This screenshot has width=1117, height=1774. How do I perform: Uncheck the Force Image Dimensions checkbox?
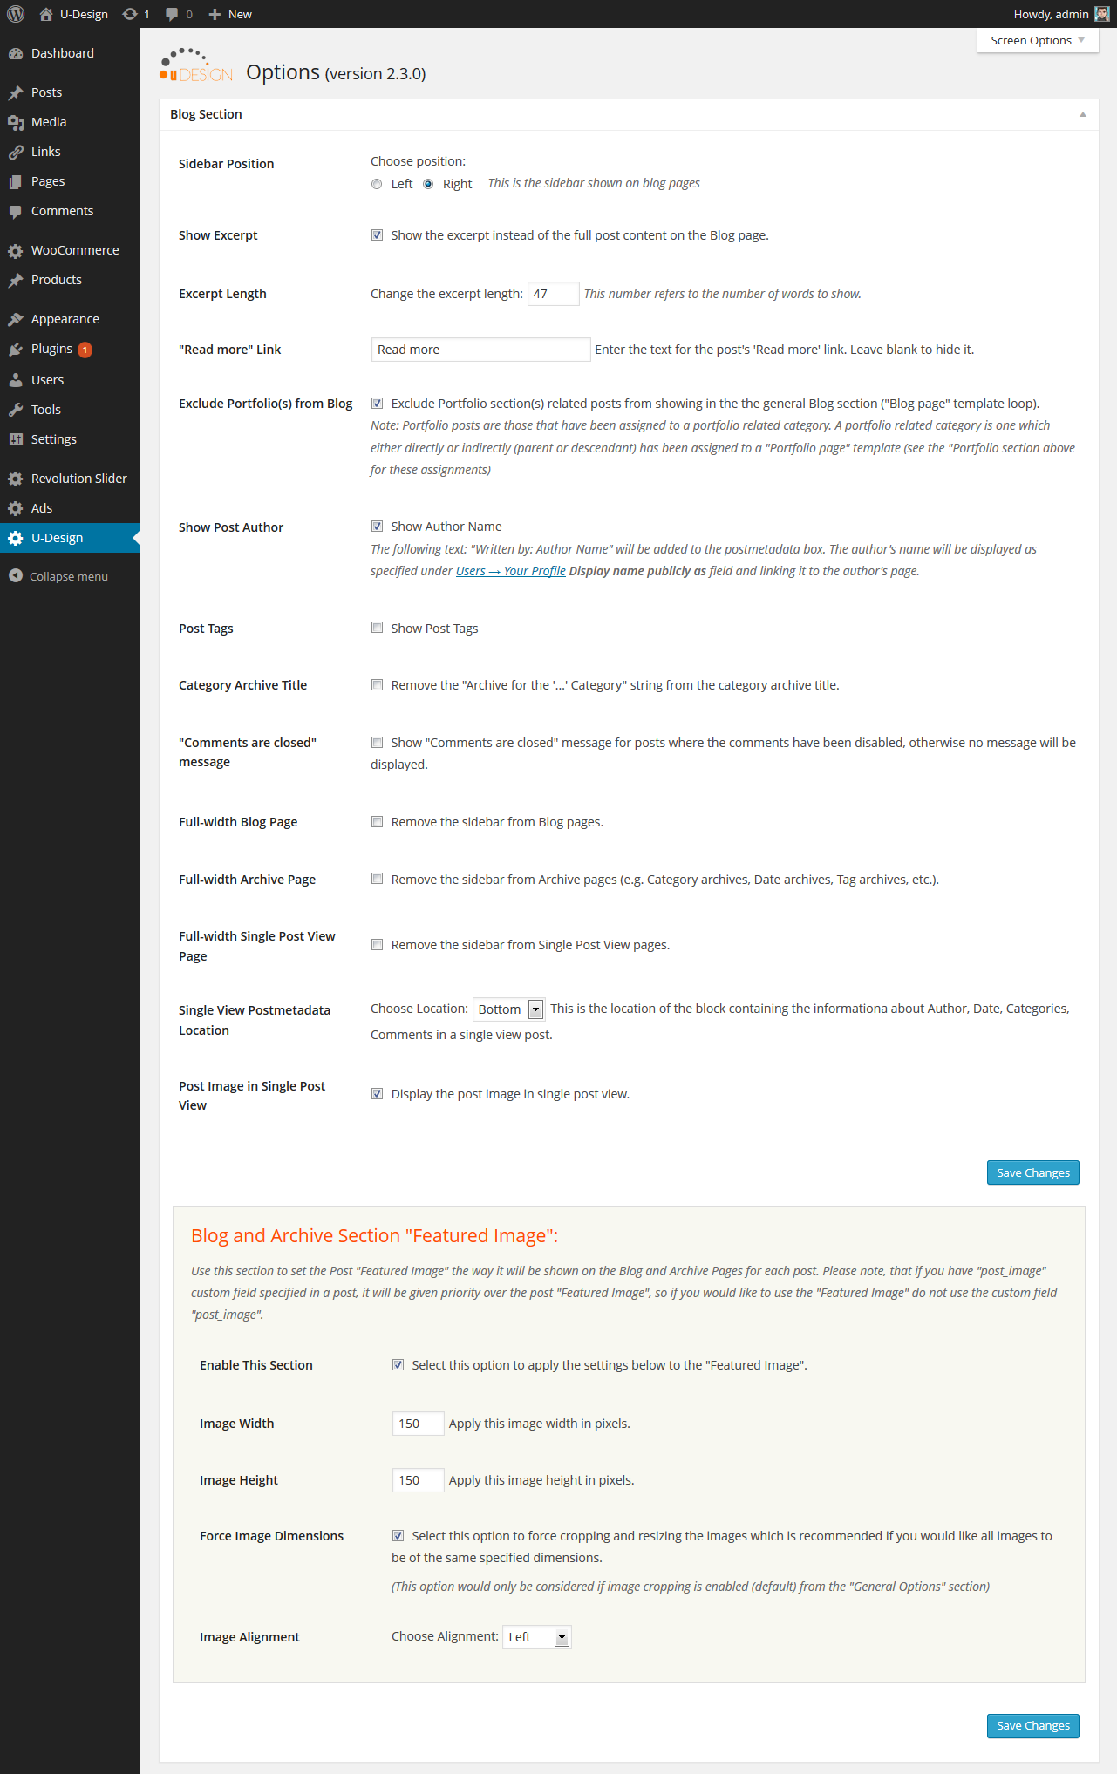pos(398,1535)
